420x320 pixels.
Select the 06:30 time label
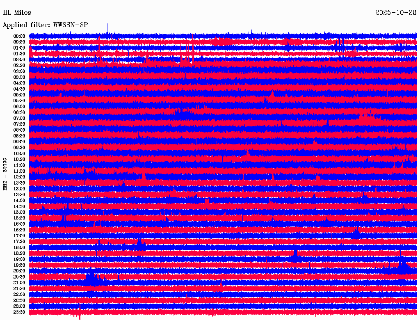pos(19,112)
